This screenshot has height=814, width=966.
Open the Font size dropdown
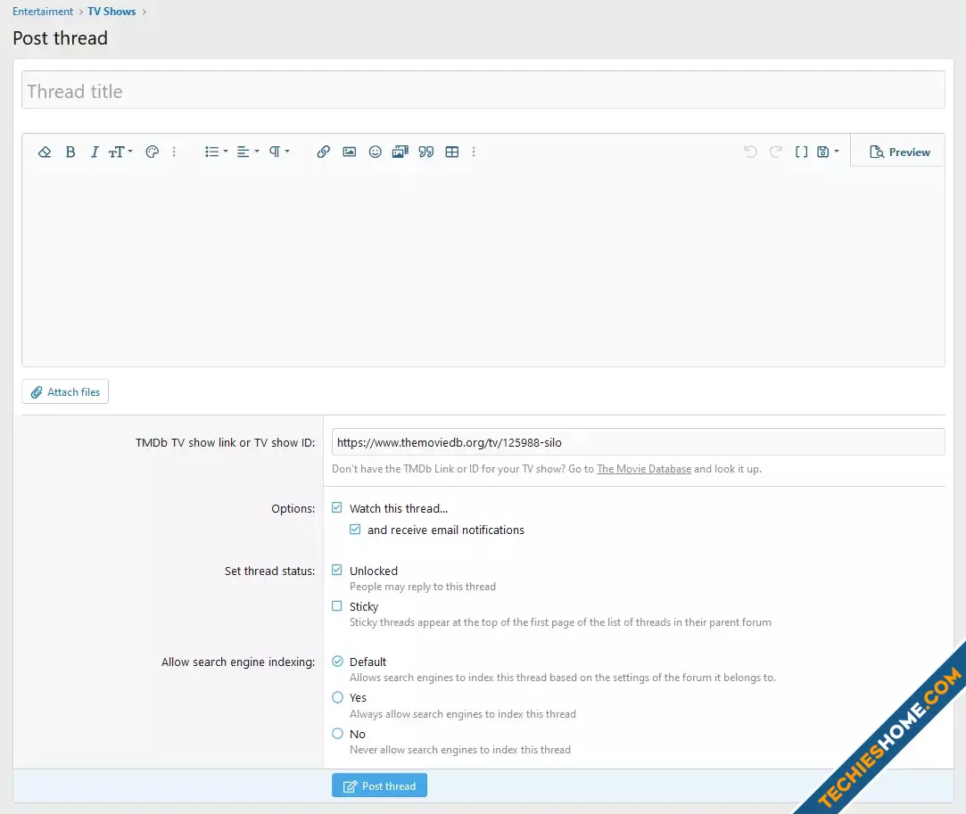pos(120,152)
